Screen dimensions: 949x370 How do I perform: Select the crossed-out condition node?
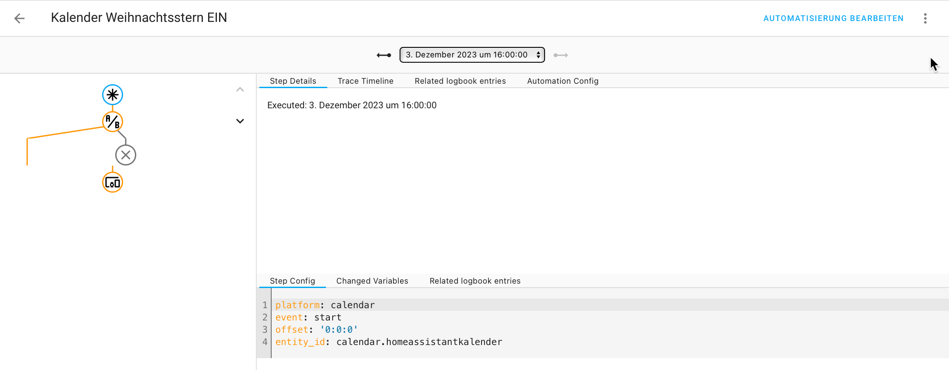point(126,155)
